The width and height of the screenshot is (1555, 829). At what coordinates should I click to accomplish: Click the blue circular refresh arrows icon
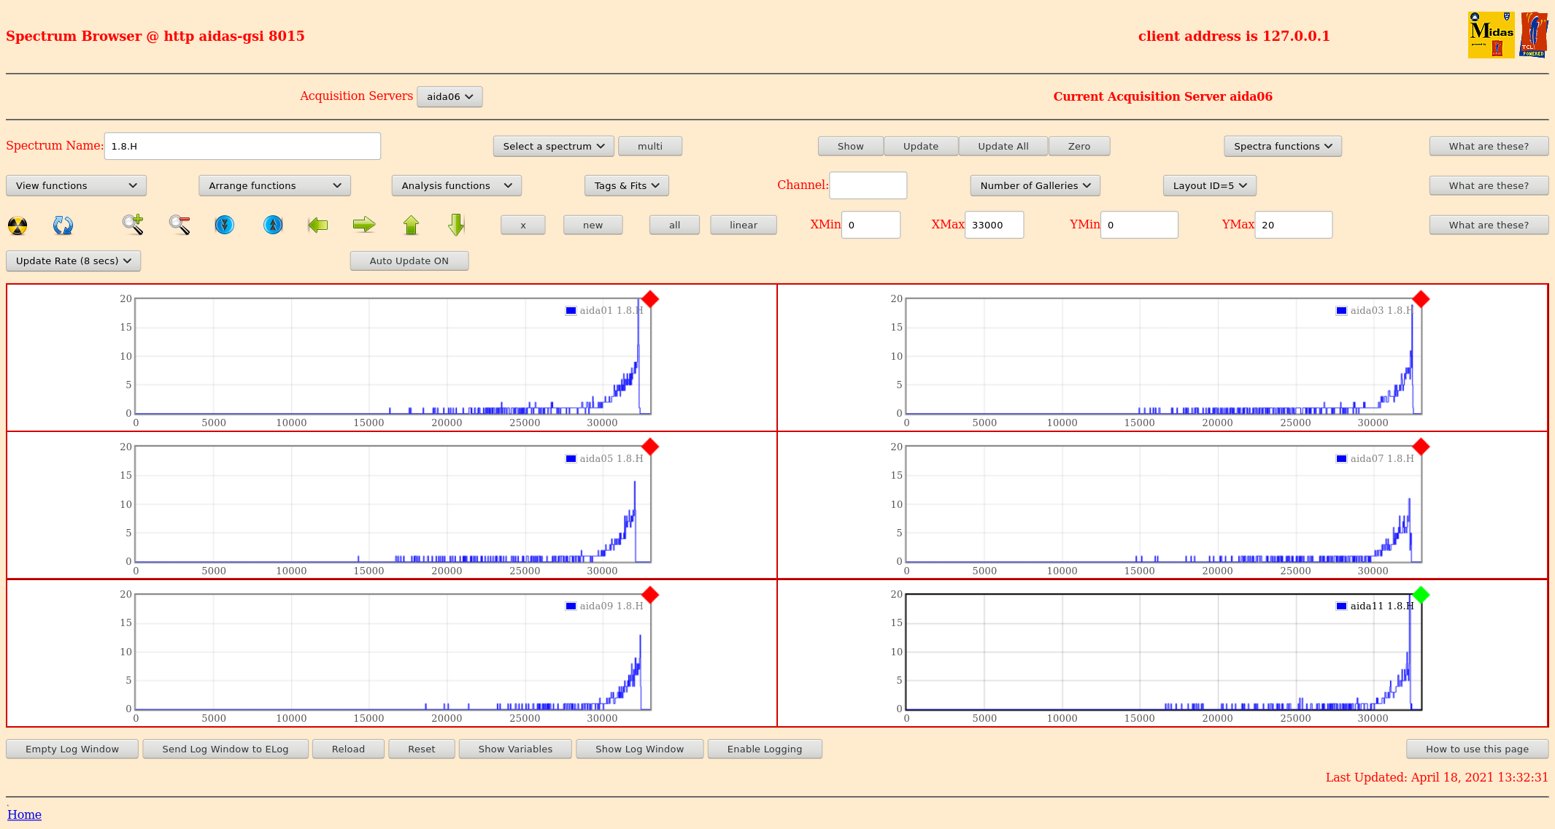[x=63, y=225]
